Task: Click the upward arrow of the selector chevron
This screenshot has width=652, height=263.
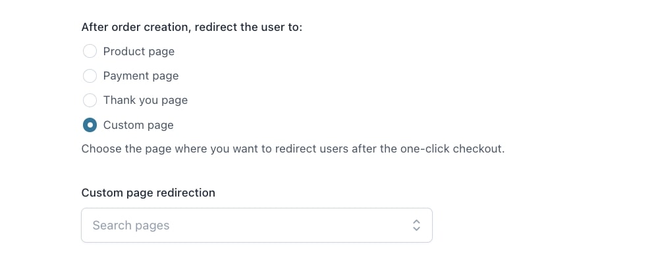Action: pyautogui.click(x=416, y=222)
